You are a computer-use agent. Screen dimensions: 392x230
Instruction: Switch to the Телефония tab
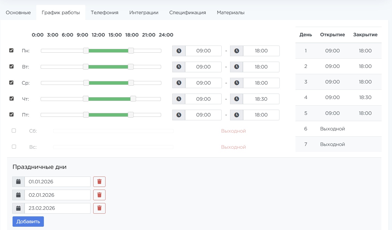(104, 13)
